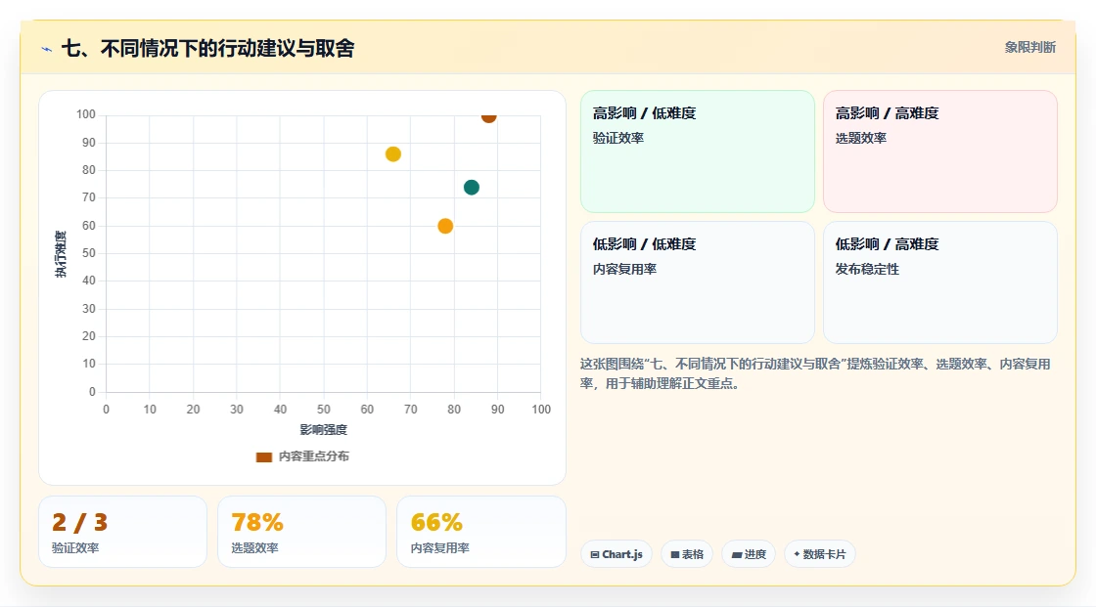
Task: Click the 表格 chip icon
Action: (675, 554)
